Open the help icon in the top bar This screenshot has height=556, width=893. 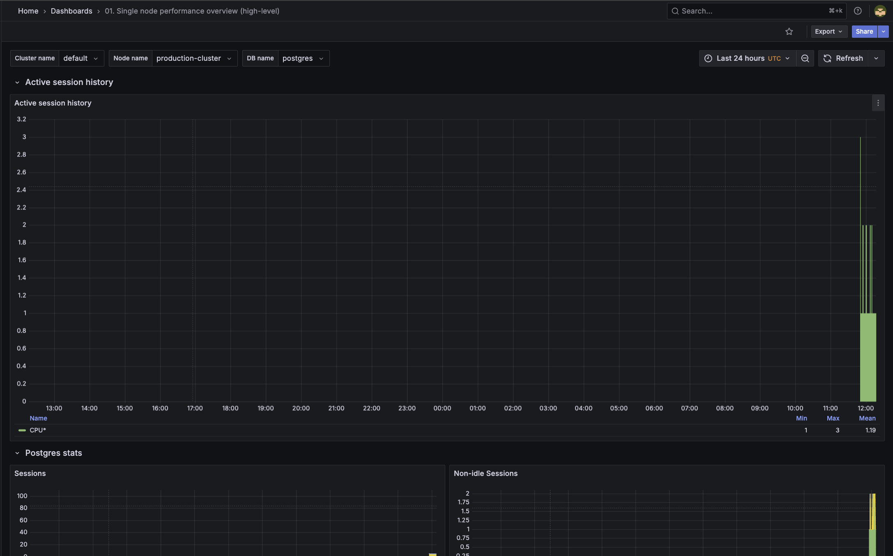tap(858, 11)
